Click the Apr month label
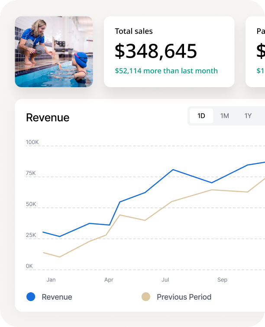This screenshot has height=327, width=265. 109,280
